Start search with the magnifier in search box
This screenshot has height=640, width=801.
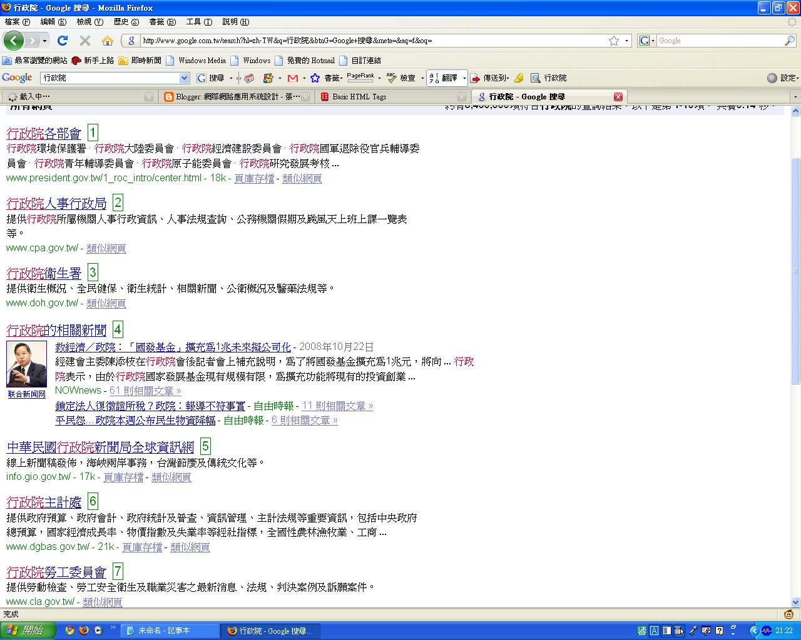pos(790,41)
